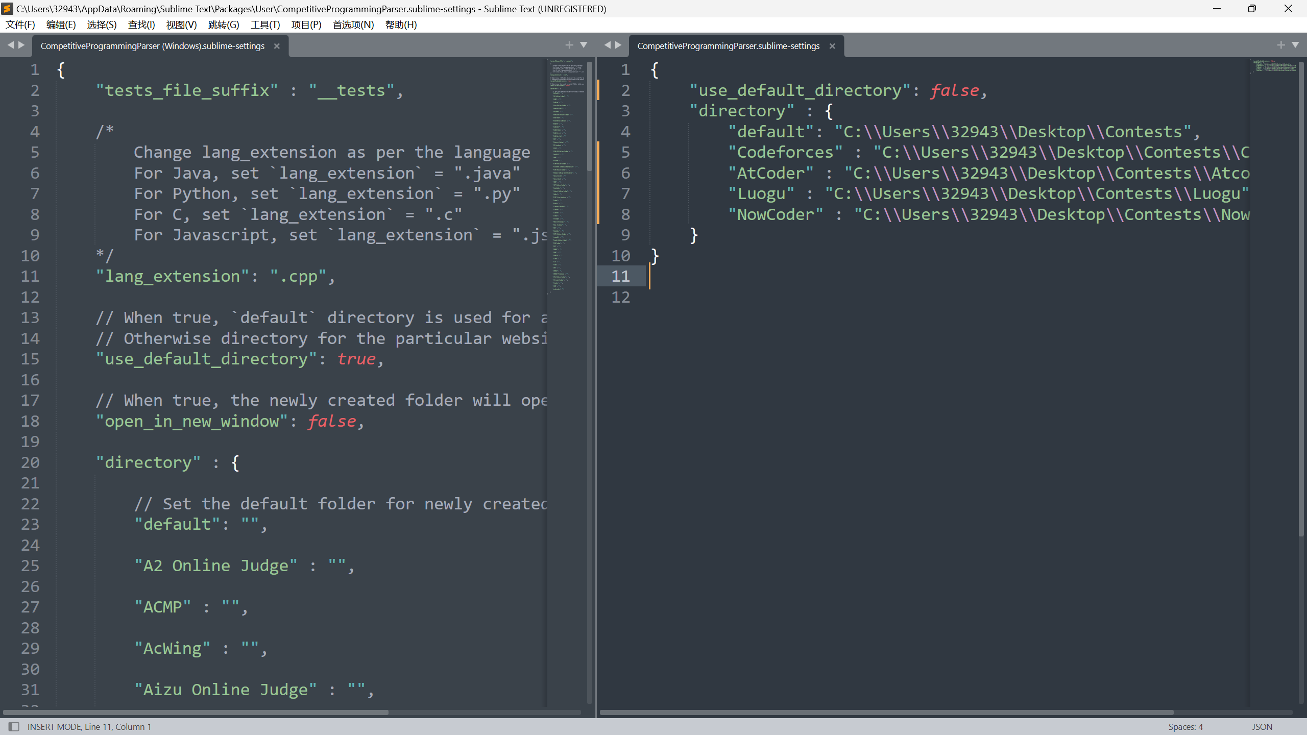Click right pane previous tab arrow

(x=608, y=45)
